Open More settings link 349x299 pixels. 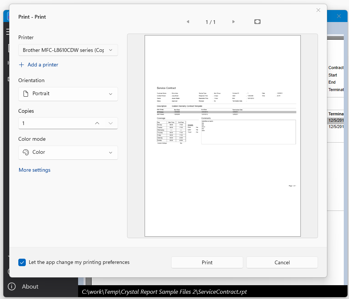tap(34, 170)
